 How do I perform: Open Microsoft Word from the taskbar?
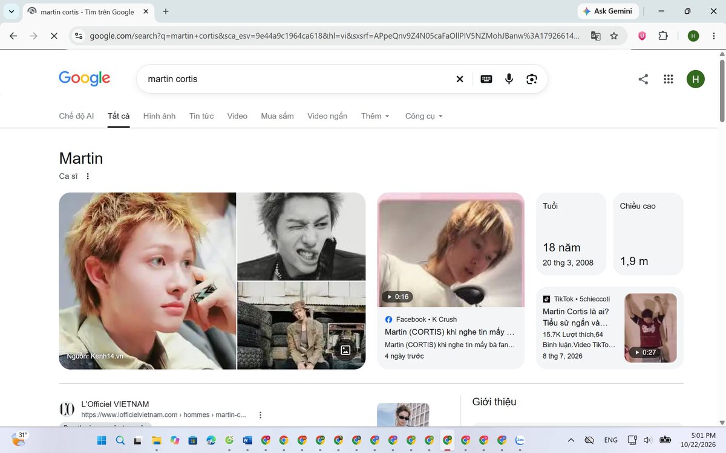tap(247, 440)
